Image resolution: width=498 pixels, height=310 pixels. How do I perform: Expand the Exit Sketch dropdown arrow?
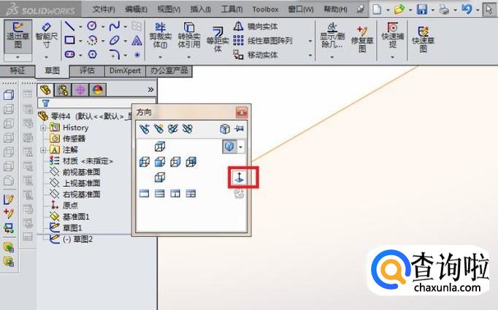coord(18,58)
